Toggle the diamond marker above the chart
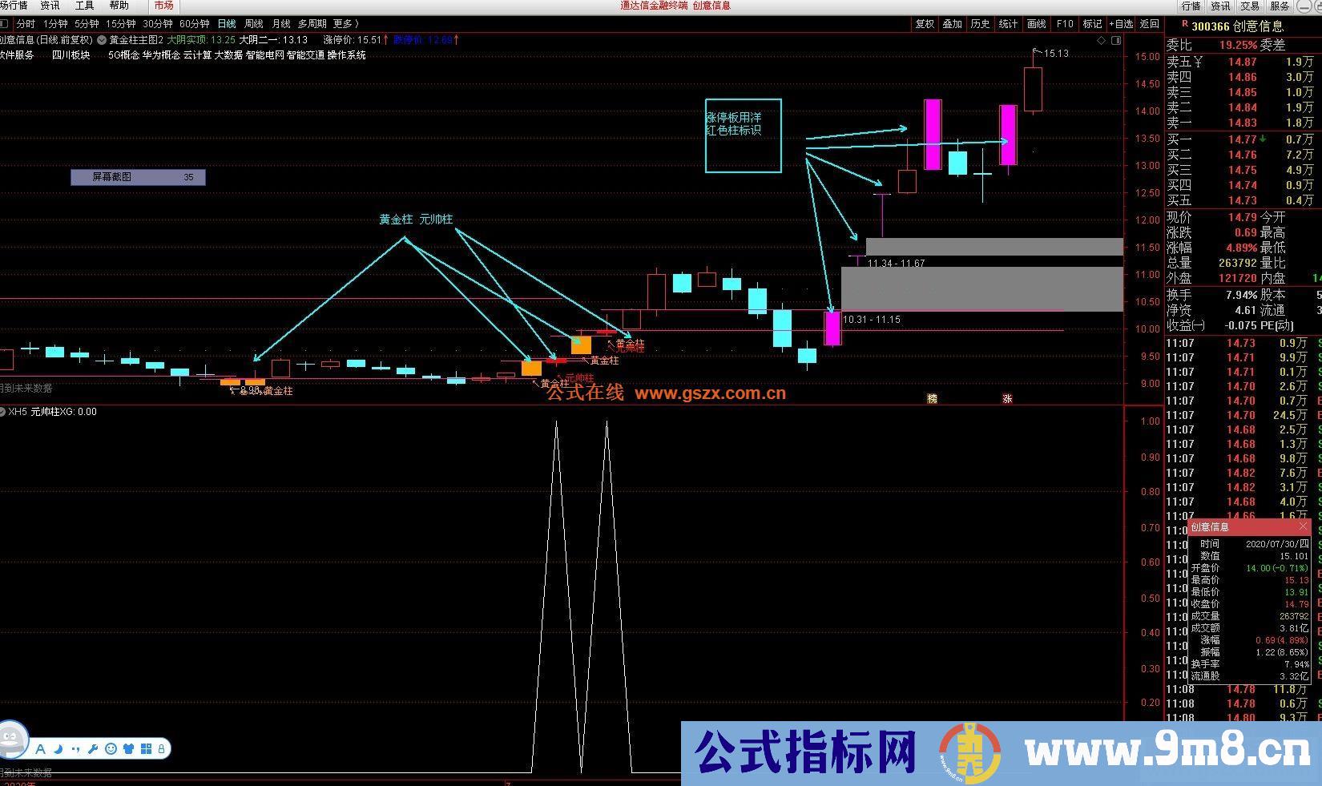This screenshot has width=1322, height=786. click(x=1102, y=40)
